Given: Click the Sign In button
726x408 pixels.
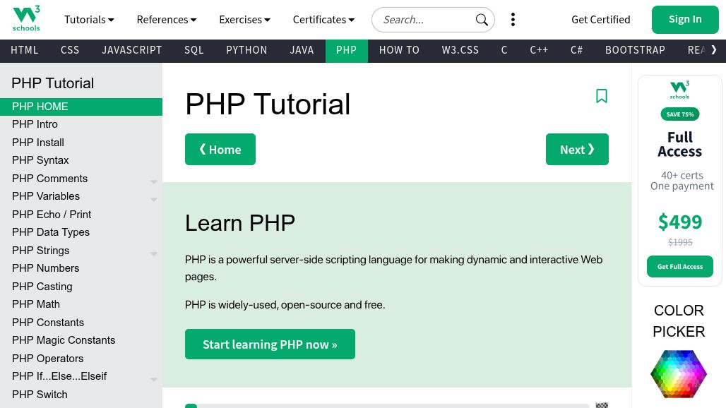Looking at the screenshot, I should pyautogui.click(x=684, y=20).
